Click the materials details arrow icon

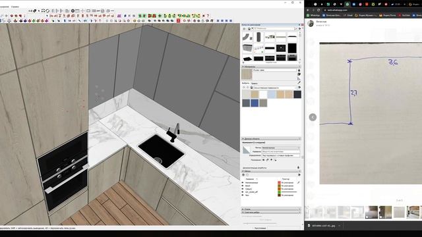(299, 88)
